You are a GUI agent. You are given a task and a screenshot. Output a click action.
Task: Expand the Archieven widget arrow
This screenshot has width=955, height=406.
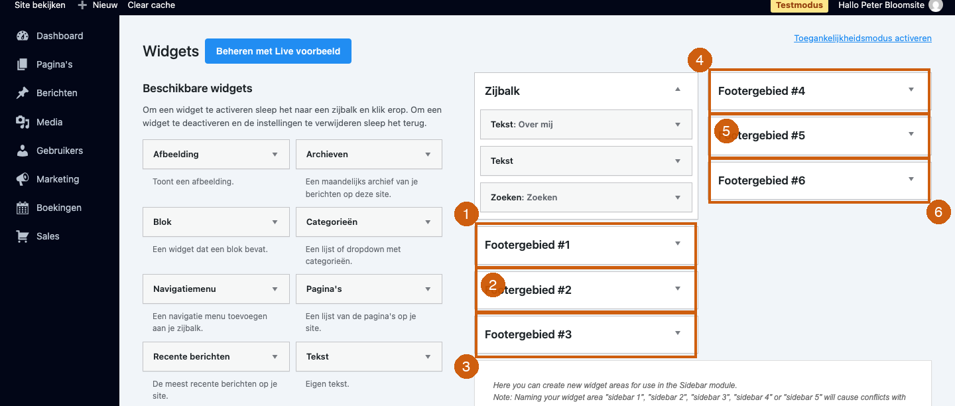(428, 154)
